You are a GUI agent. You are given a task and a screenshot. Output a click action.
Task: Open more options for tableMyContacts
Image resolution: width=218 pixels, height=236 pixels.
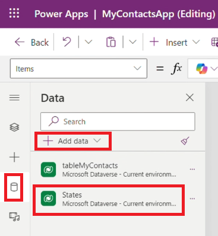192,169
